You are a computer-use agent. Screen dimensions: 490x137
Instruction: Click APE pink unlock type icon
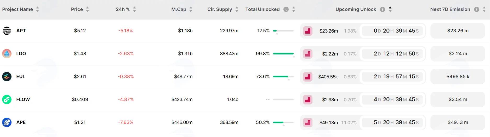coord(308,122)
